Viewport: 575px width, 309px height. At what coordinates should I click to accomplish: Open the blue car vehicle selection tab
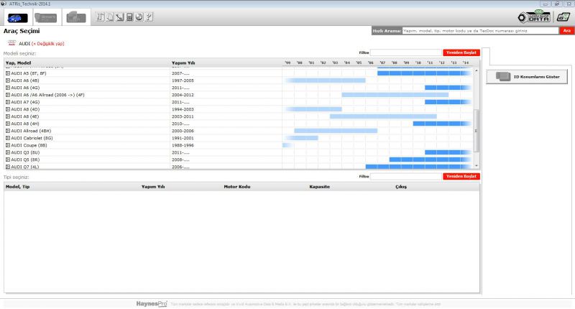pos(17,17)
